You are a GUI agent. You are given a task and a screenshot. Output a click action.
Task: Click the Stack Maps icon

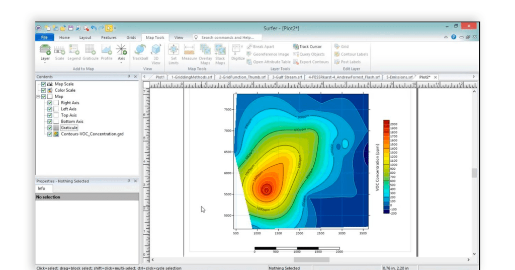pos(220,51)
